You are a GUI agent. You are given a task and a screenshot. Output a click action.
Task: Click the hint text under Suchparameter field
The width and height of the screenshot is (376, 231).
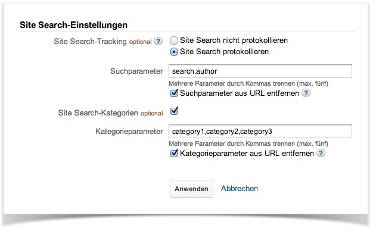click(x=248, y=83)
